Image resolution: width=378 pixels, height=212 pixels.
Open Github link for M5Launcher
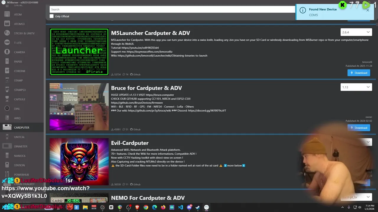click(135, 74)
